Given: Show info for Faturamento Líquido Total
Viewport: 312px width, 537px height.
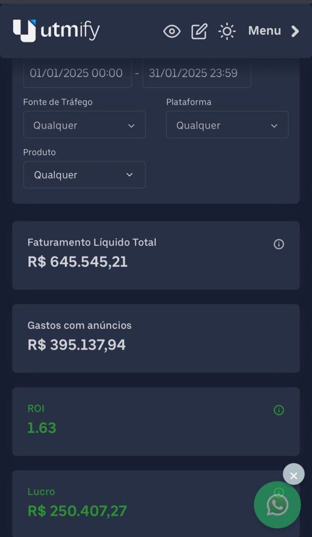Looking at the screenshot, I should (x=279, y=244).
